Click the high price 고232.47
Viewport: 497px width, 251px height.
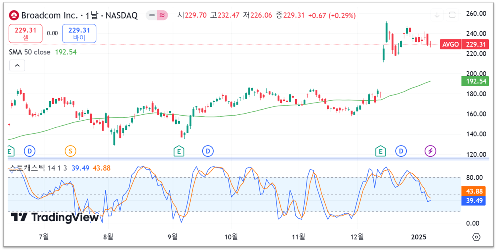pyautogui.click(x=225, y=15)
